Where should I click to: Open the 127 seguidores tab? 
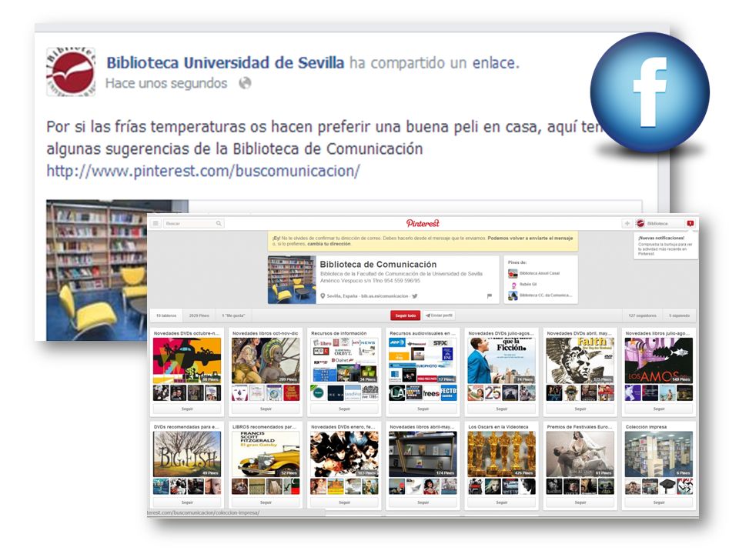tap(642, 315)
